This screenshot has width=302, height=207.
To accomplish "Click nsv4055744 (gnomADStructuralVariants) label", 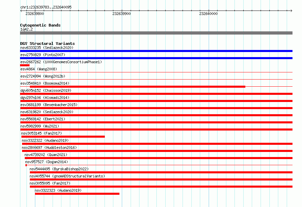I will tap(67, 176).
